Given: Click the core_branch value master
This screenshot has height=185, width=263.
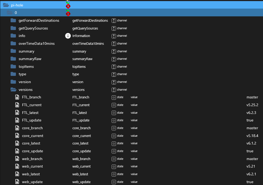Looking at the screenshot, I should 252,128.
